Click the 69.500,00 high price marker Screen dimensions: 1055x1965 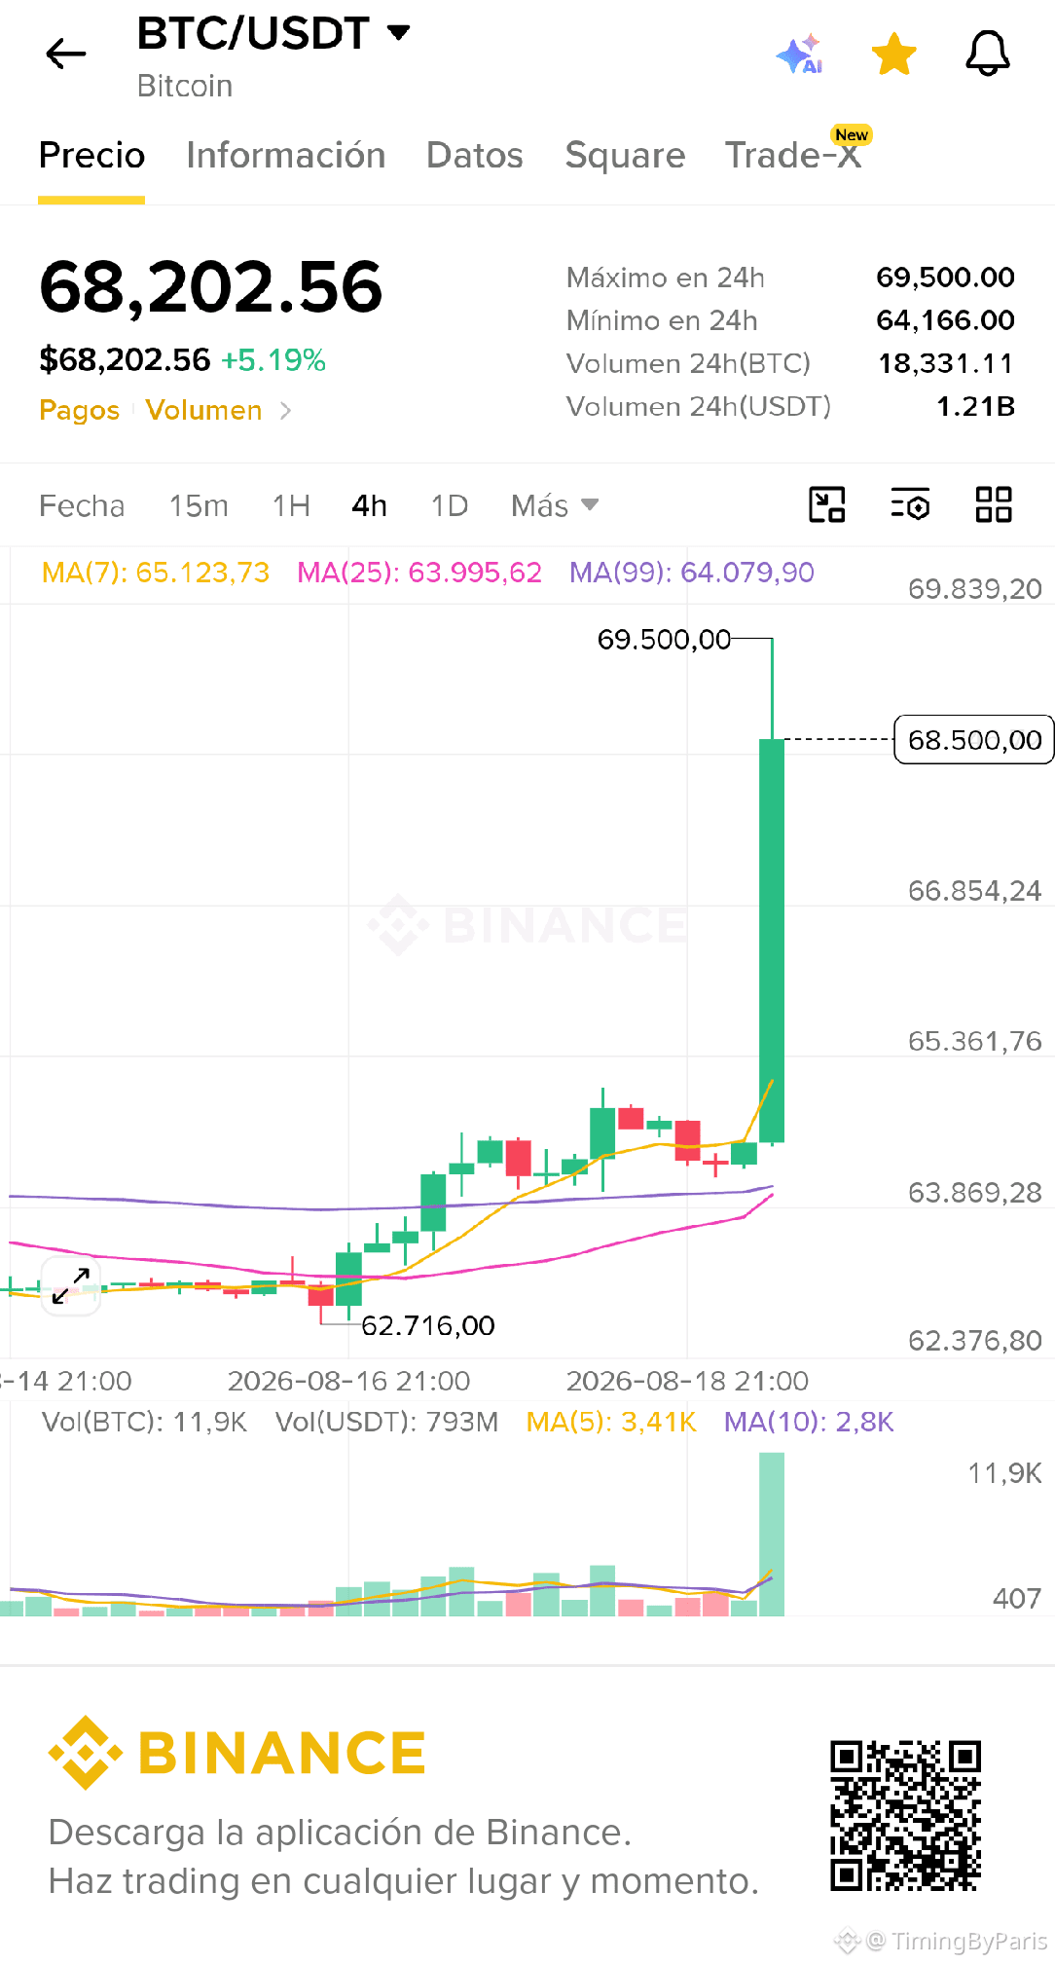[664, 640]
